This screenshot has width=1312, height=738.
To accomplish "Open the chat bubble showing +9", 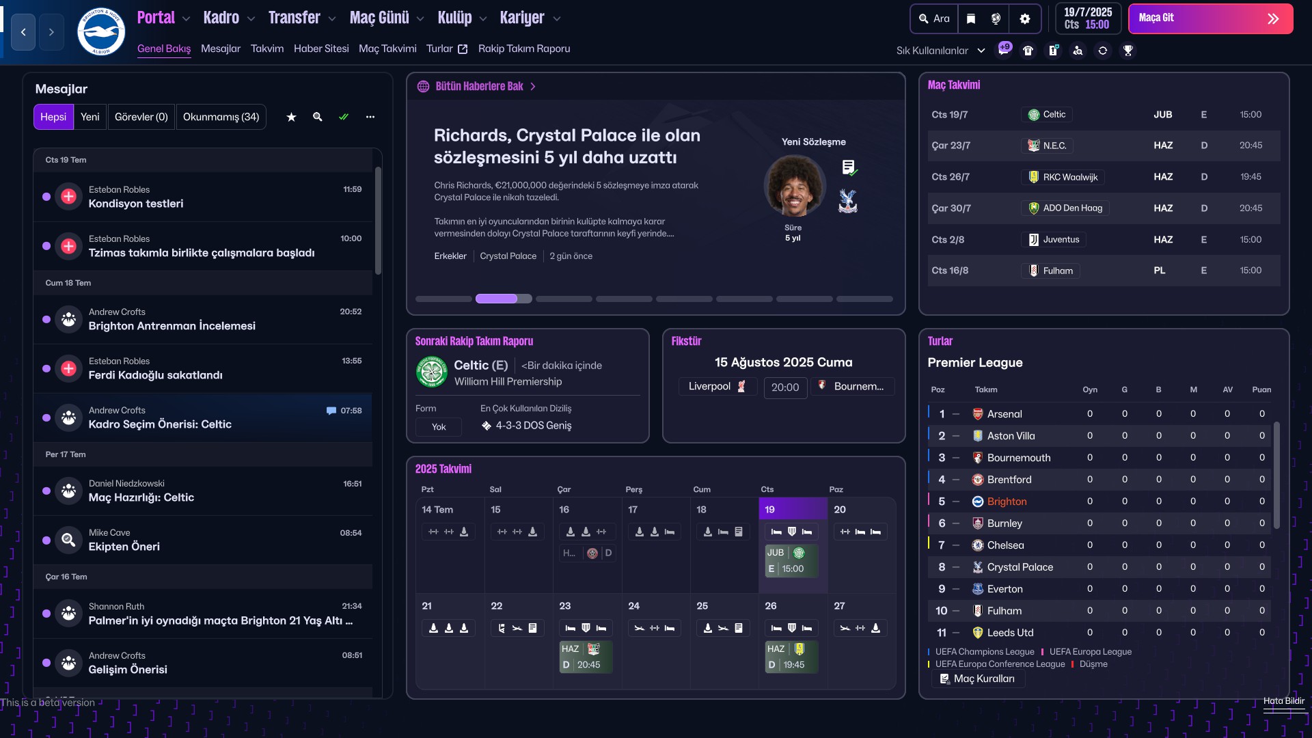I will (x=1004, y=49).
